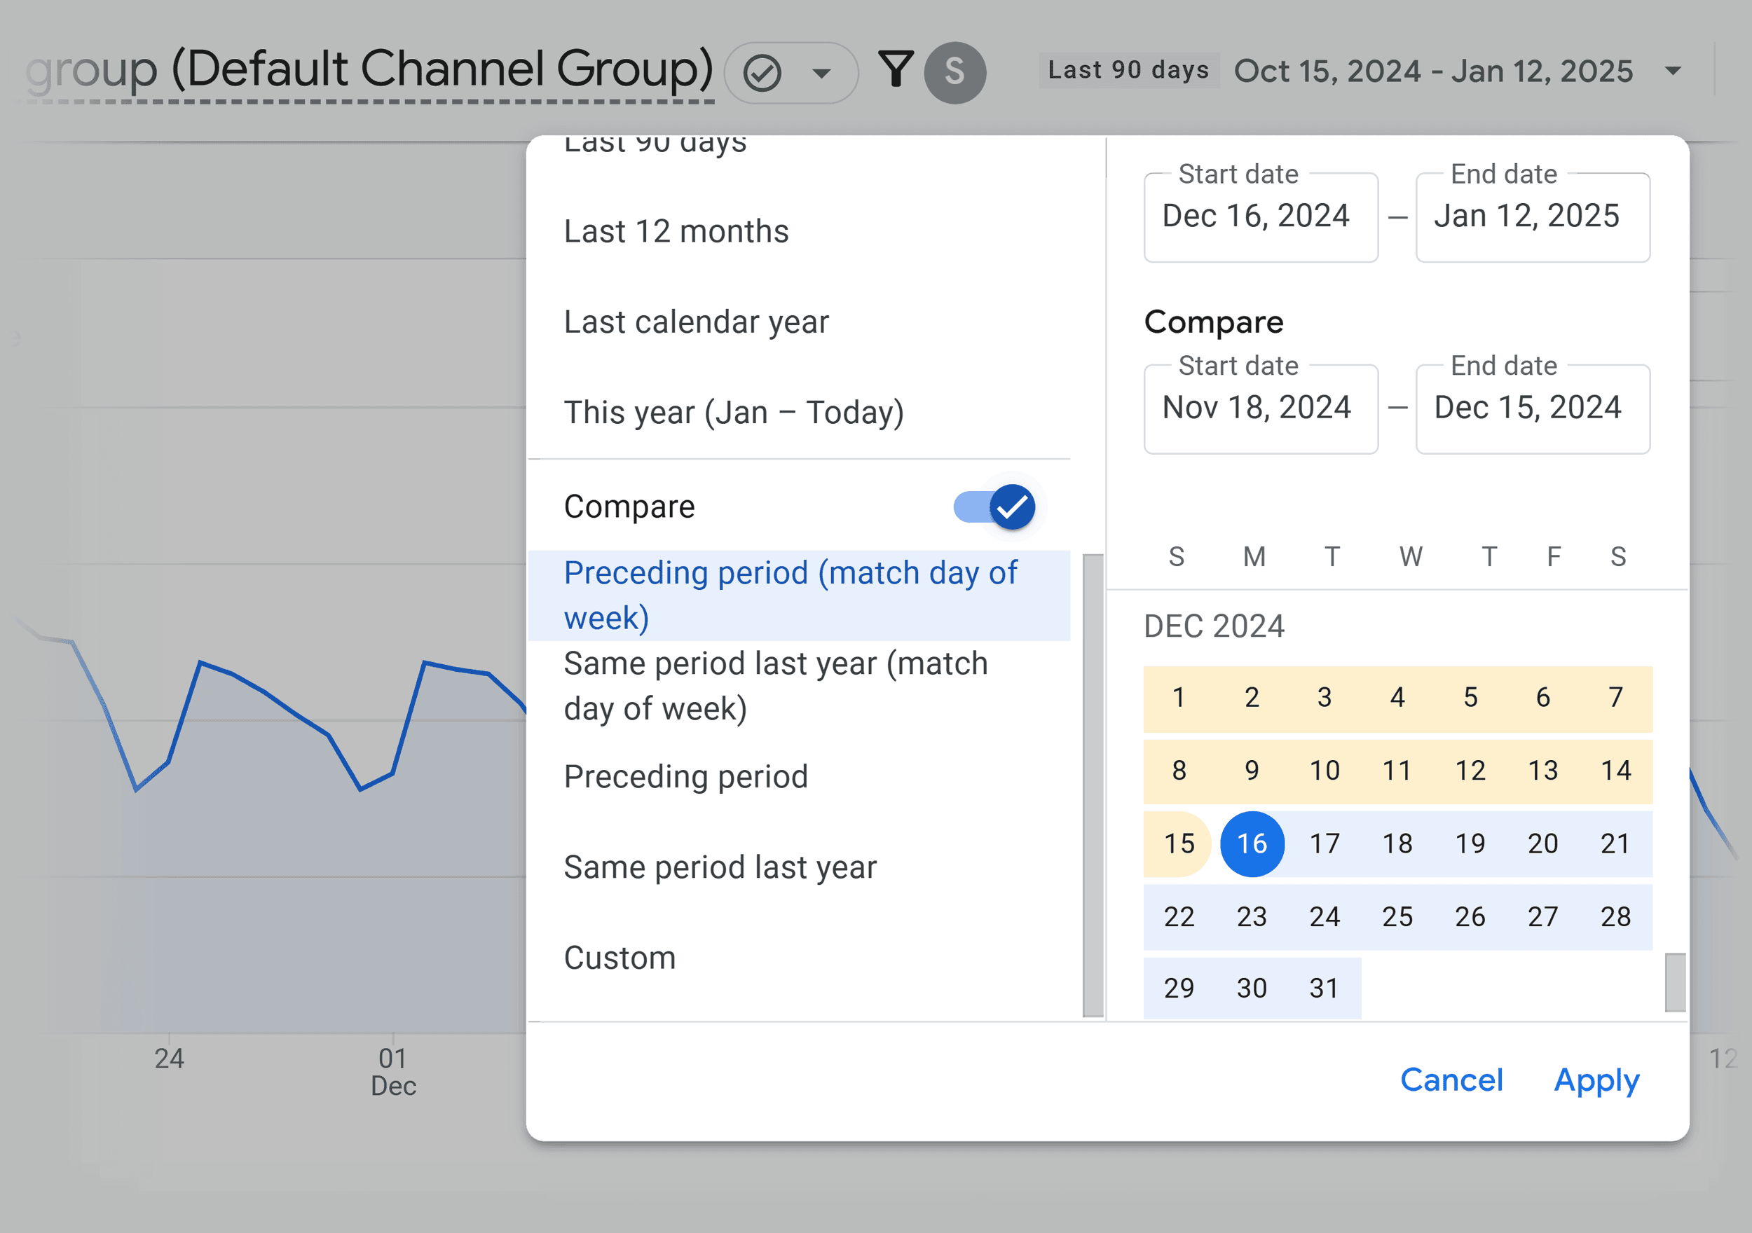Select December 15 in the calendar
Image resolution: width=1752 pixels, height=1233 pixels.
1179,844
